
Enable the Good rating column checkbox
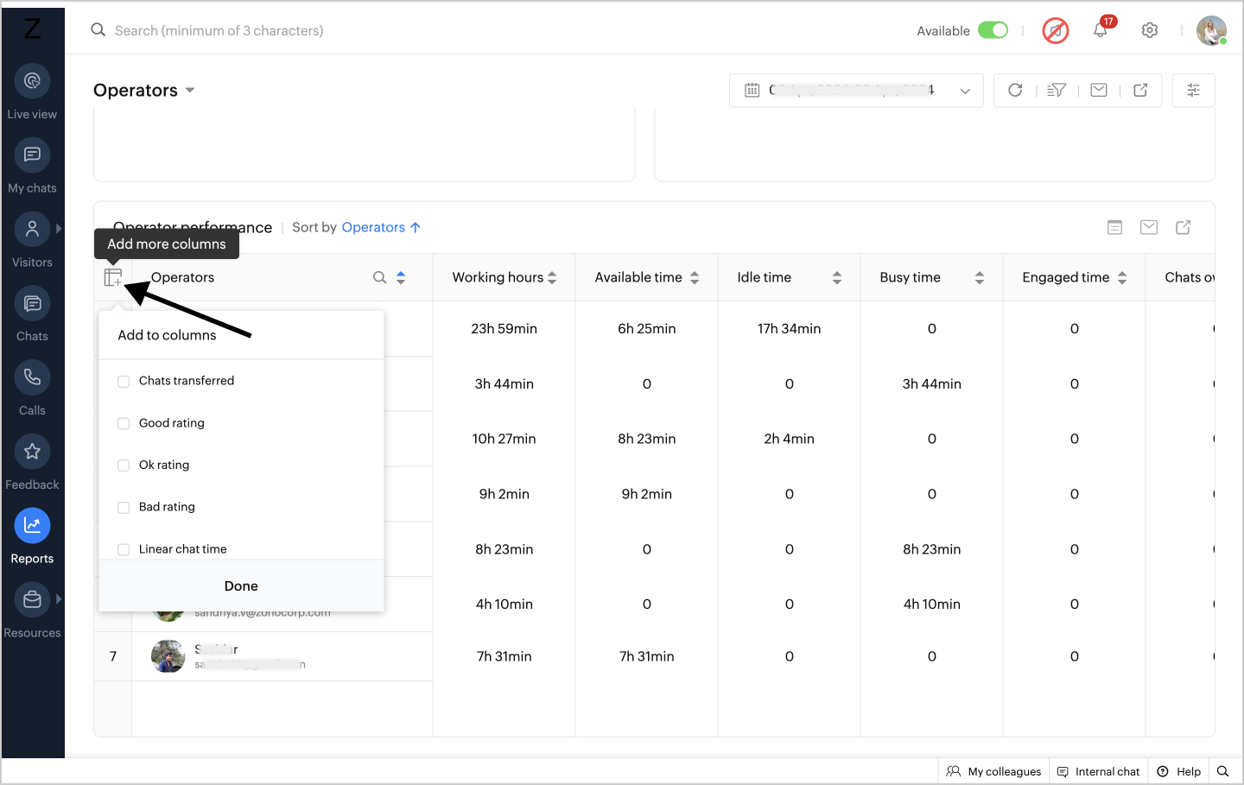[x=124, y=423]
